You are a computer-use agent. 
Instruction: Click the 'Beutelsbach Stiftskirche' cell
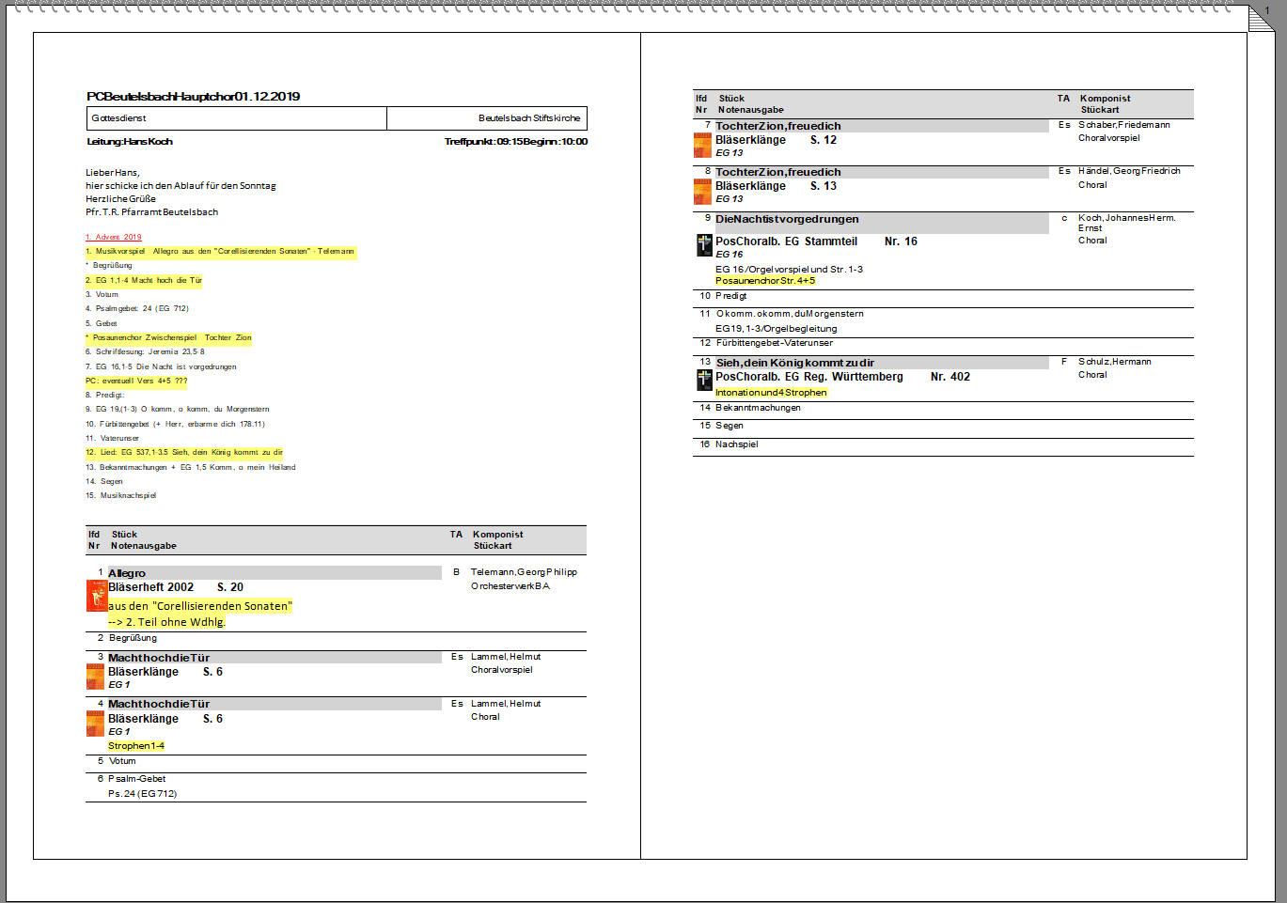click(487, 118)
